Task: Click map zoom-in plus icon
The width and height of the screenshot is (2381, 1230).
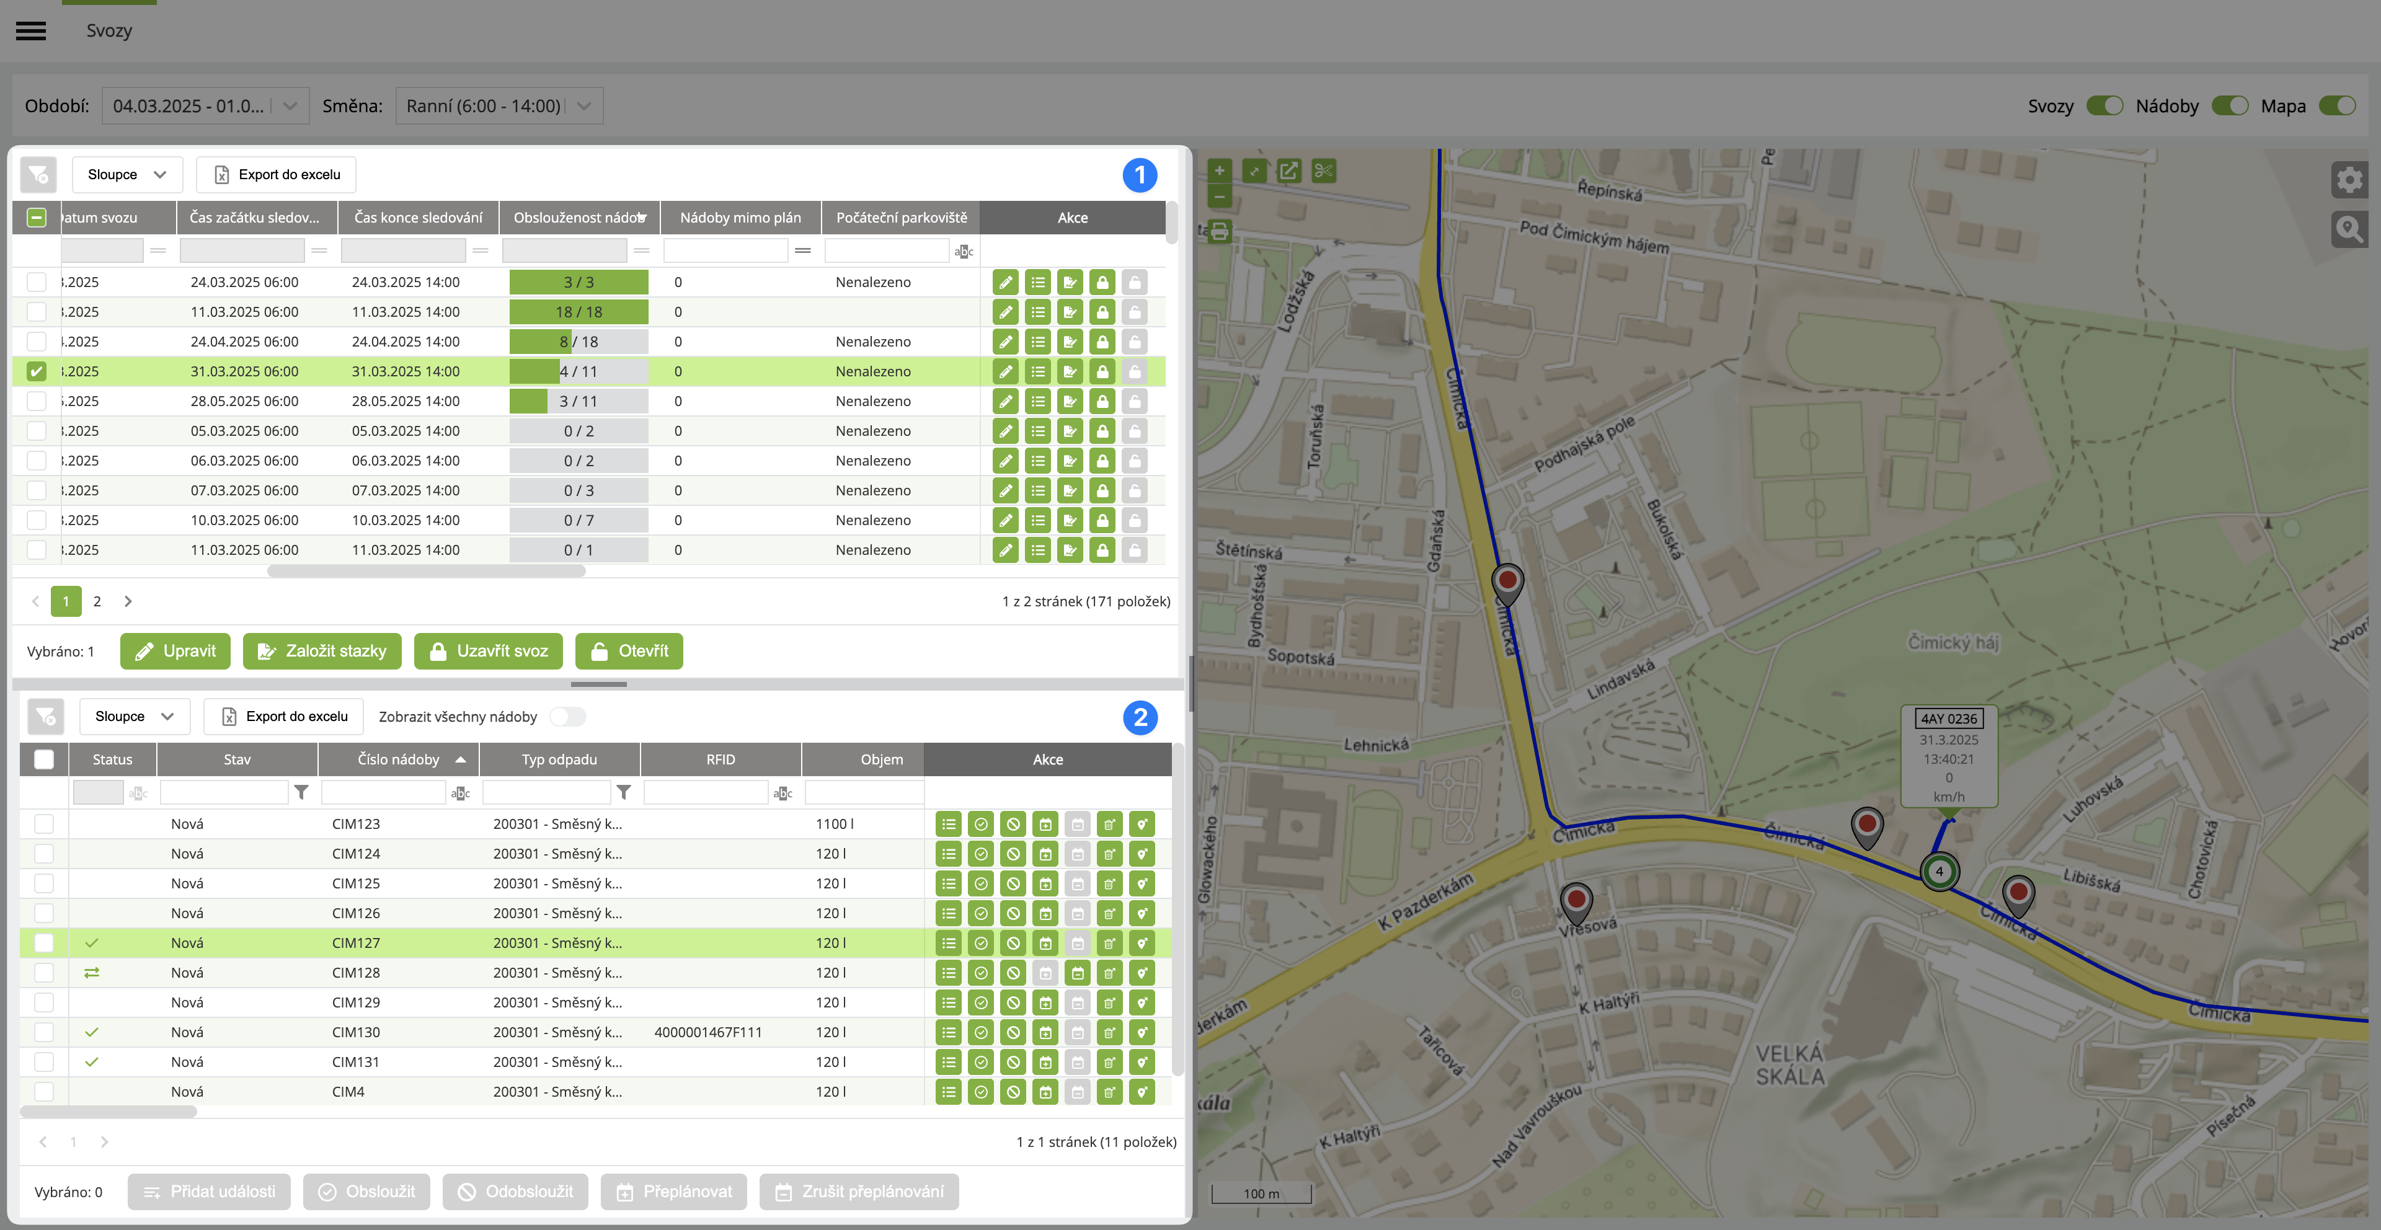Action: (x=1219, y=171)
